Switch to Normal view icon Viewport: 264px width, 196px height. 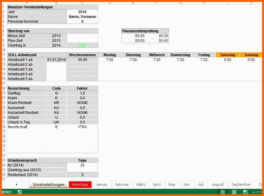(223, 192)
